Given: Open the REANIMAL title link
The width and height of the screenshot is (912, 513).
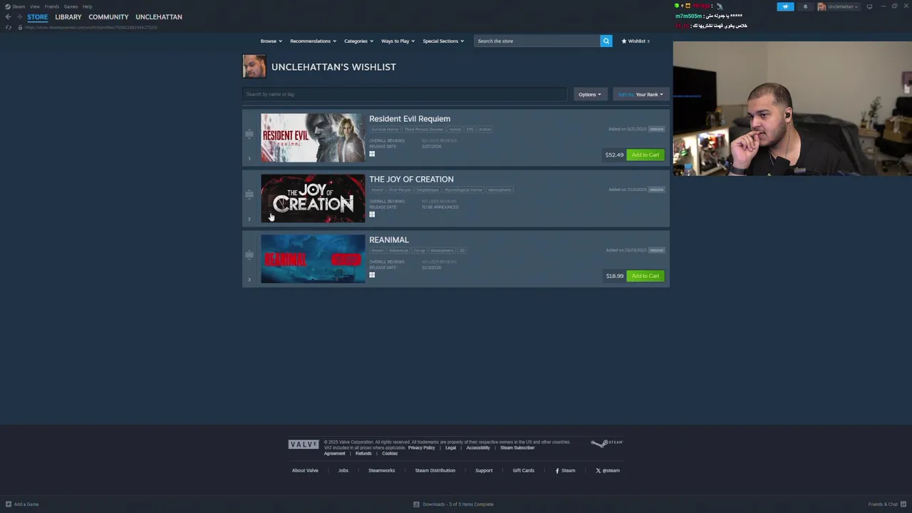Looking at the screenshot, I should point(389,240).
